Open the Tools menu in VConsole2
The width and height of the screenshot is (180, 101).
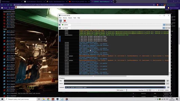75,18
